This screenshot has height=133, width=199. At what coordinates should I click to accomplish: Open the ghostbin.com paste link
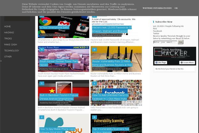[108, 24]
